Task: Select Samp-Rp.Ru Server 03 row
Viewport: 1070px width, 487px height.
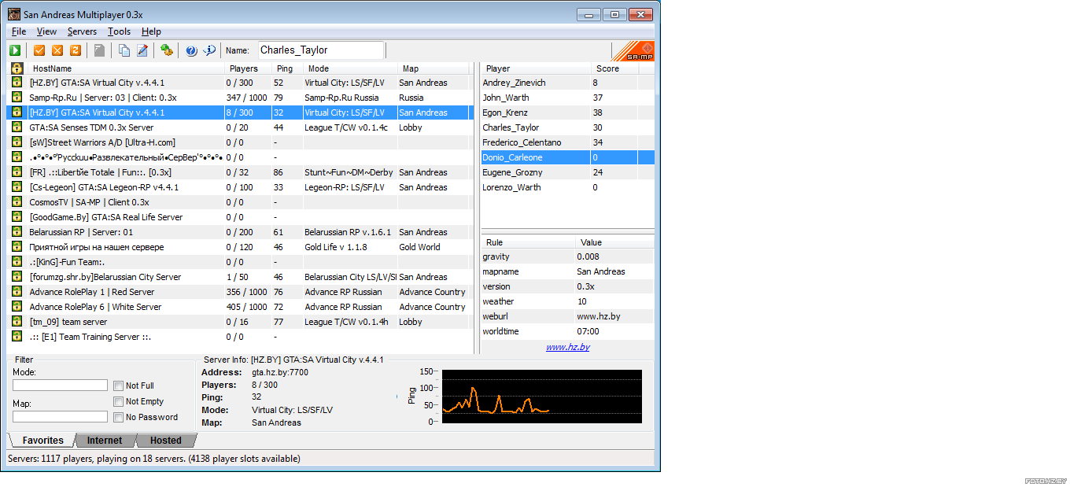Action: point(238,98)
